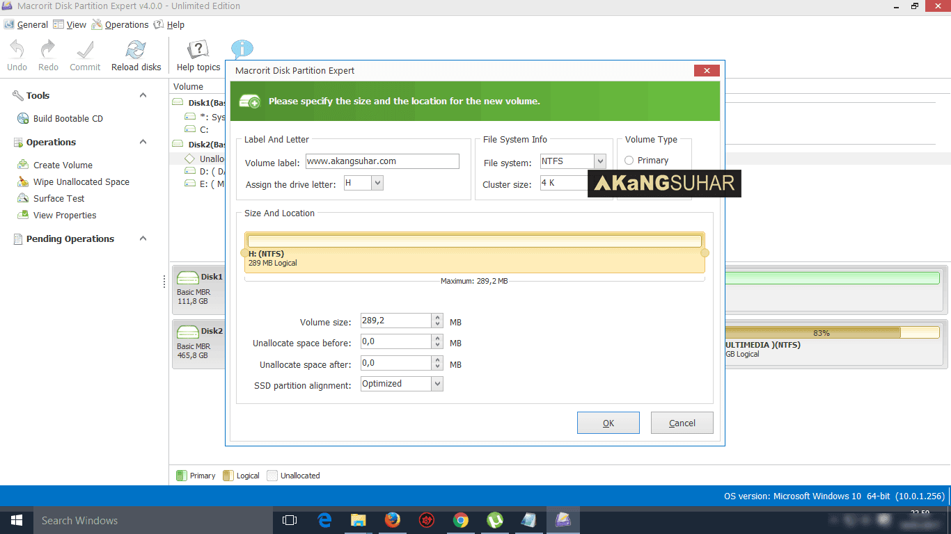Select Build Bootable CD tool
The width and height of the screenshot is (951, 534).
click(x=61, y=119)
